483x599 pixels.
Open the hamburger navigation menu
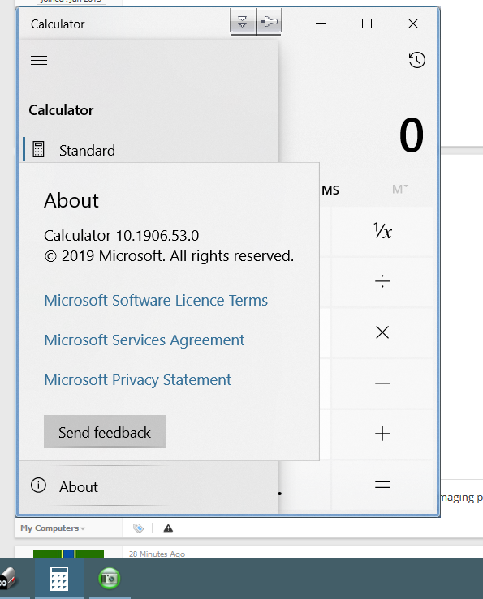click(x=39, y=60)
